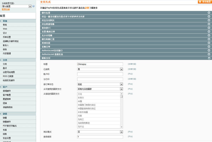Open the 管理店铺 link under scope selector
The image size is (212, 142).
6,9
